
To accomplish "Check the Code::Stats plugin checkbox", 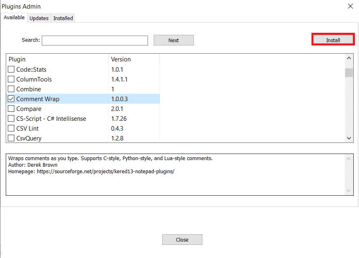I will (x=11, y=69).
